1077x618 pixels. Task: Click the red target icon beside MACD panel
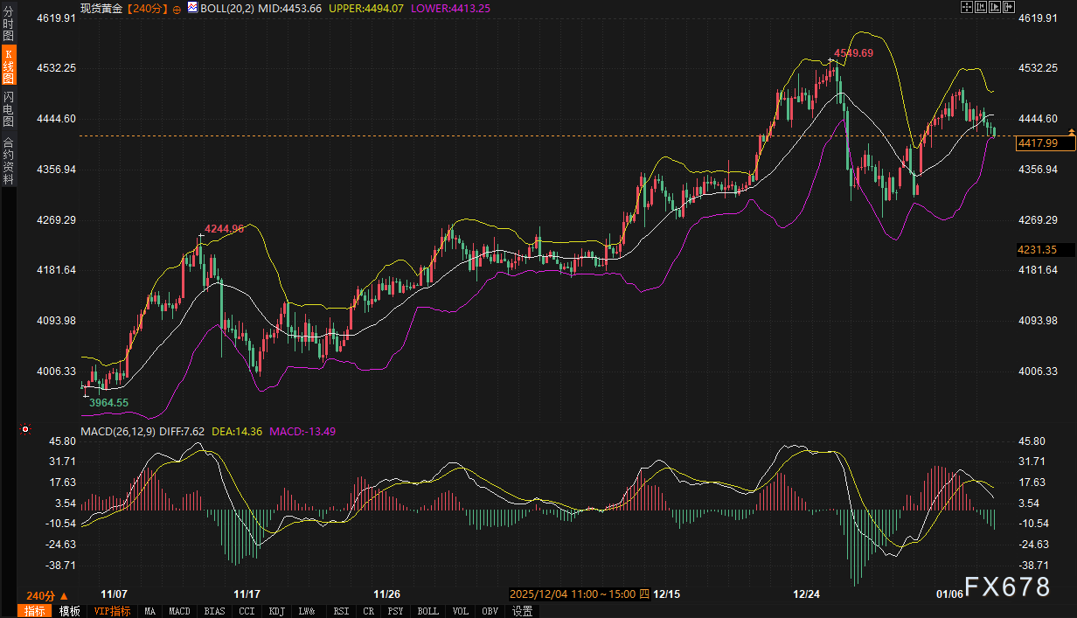(25, 429)
